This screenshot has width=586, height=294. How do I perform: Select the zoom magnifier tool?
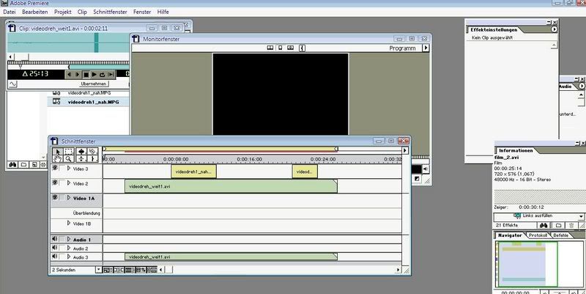click(x=69, y=159)
